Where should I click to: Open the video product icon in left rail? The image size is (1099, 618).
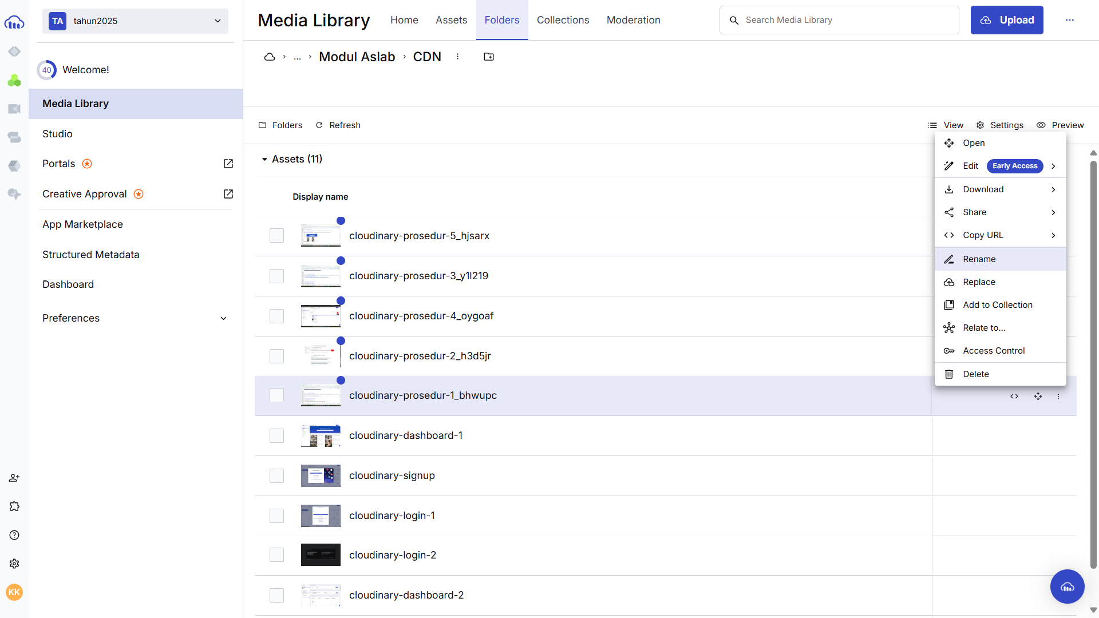click(14, 109)
